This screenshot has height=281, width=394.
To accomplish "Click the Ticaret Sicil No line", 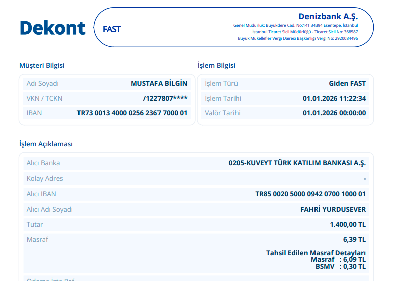I will pos(305,32).
